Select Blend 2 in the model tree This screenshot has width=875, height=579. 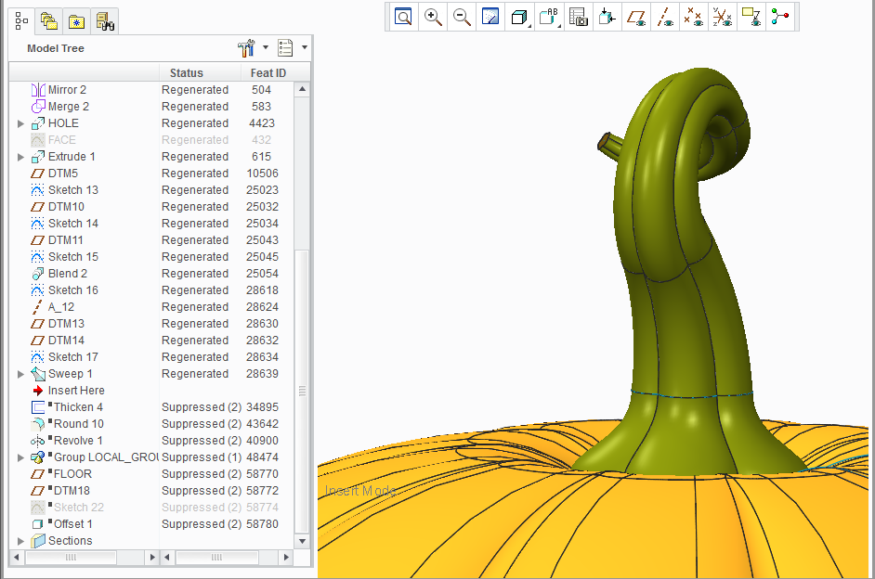pyautogui.click(x=67, y=274)
